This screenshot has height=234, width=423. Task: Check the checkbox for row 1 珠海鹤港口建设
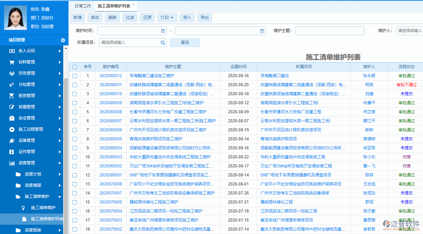point(74,76)
